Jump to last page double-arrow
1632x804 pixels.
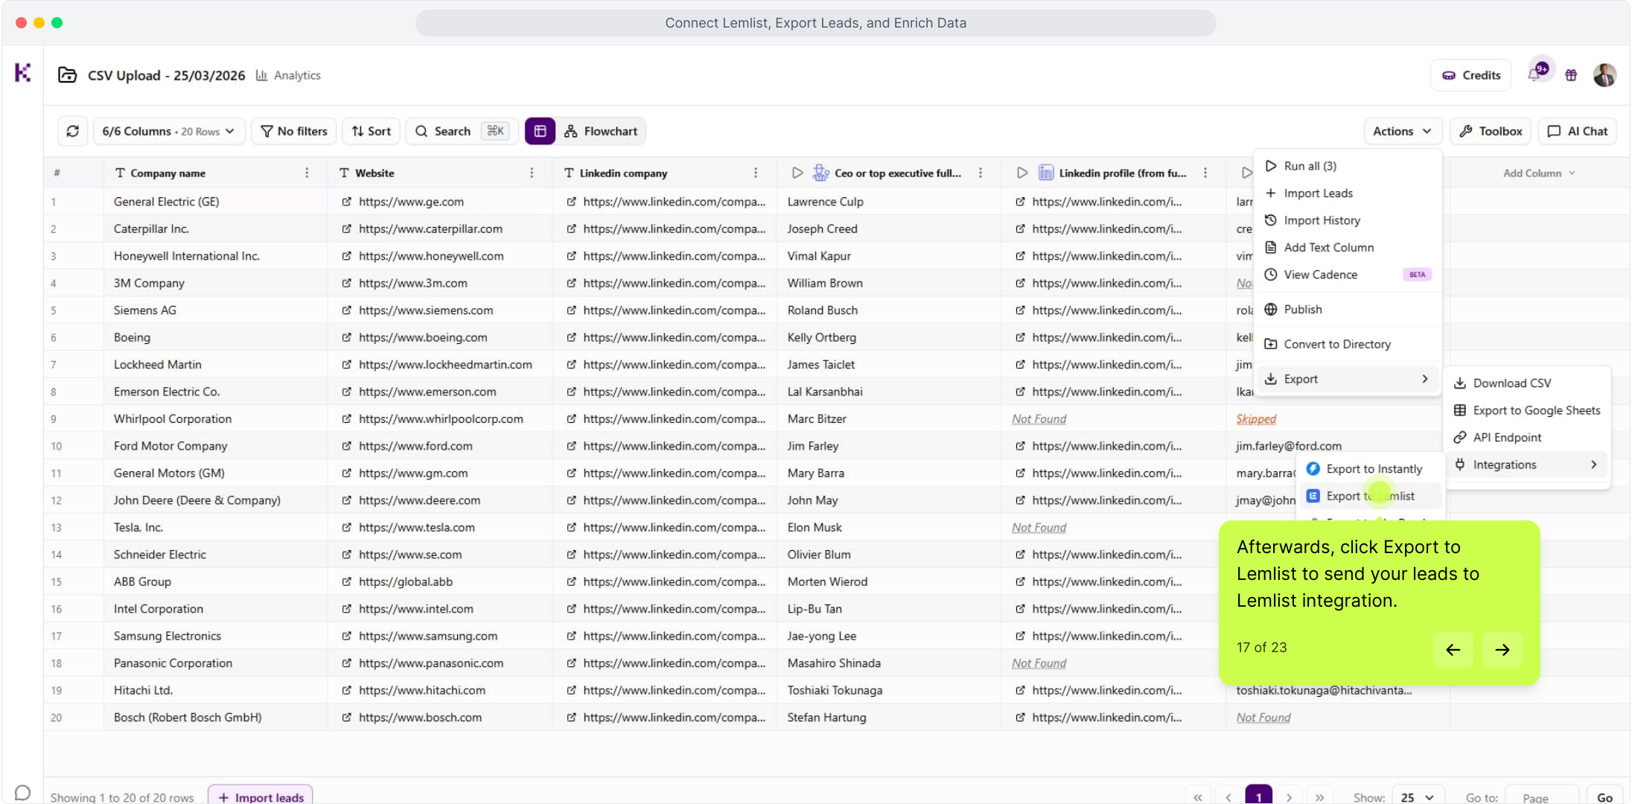(x=1319, y=797)
